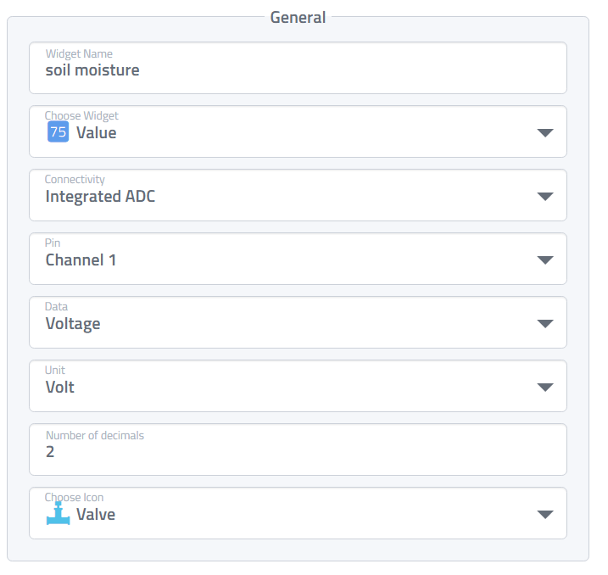Viewport: 608px width, 575px height.
Task: Select the Integrated ADC connectivity value
Action: [100, 197]
